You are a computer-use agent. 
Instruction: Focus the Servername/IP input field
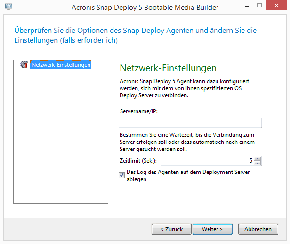pos(190,123)
